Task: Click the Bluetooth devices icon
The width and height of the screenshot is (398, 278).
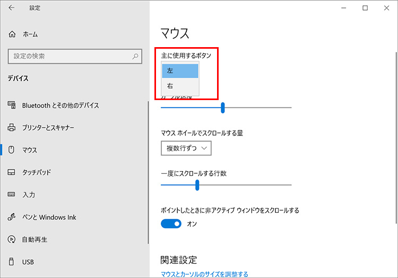Action: click(12, 105)
